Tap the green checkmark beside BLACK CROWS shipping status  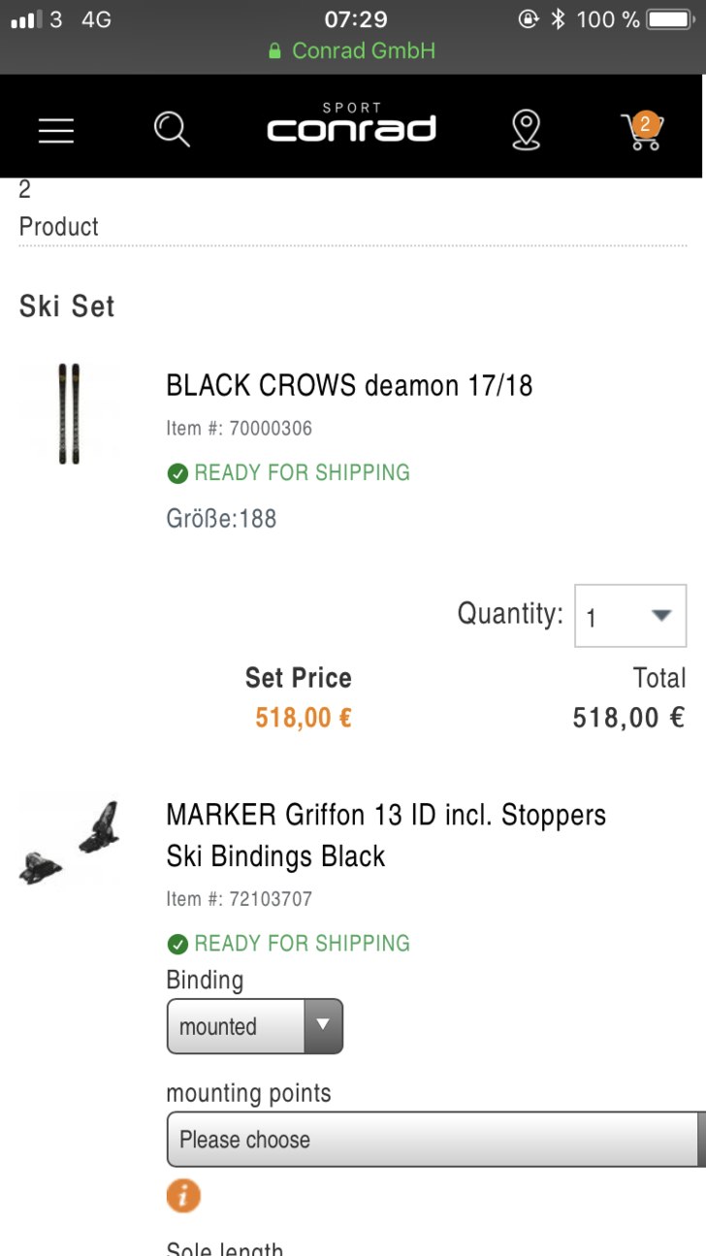pos(177,473)
